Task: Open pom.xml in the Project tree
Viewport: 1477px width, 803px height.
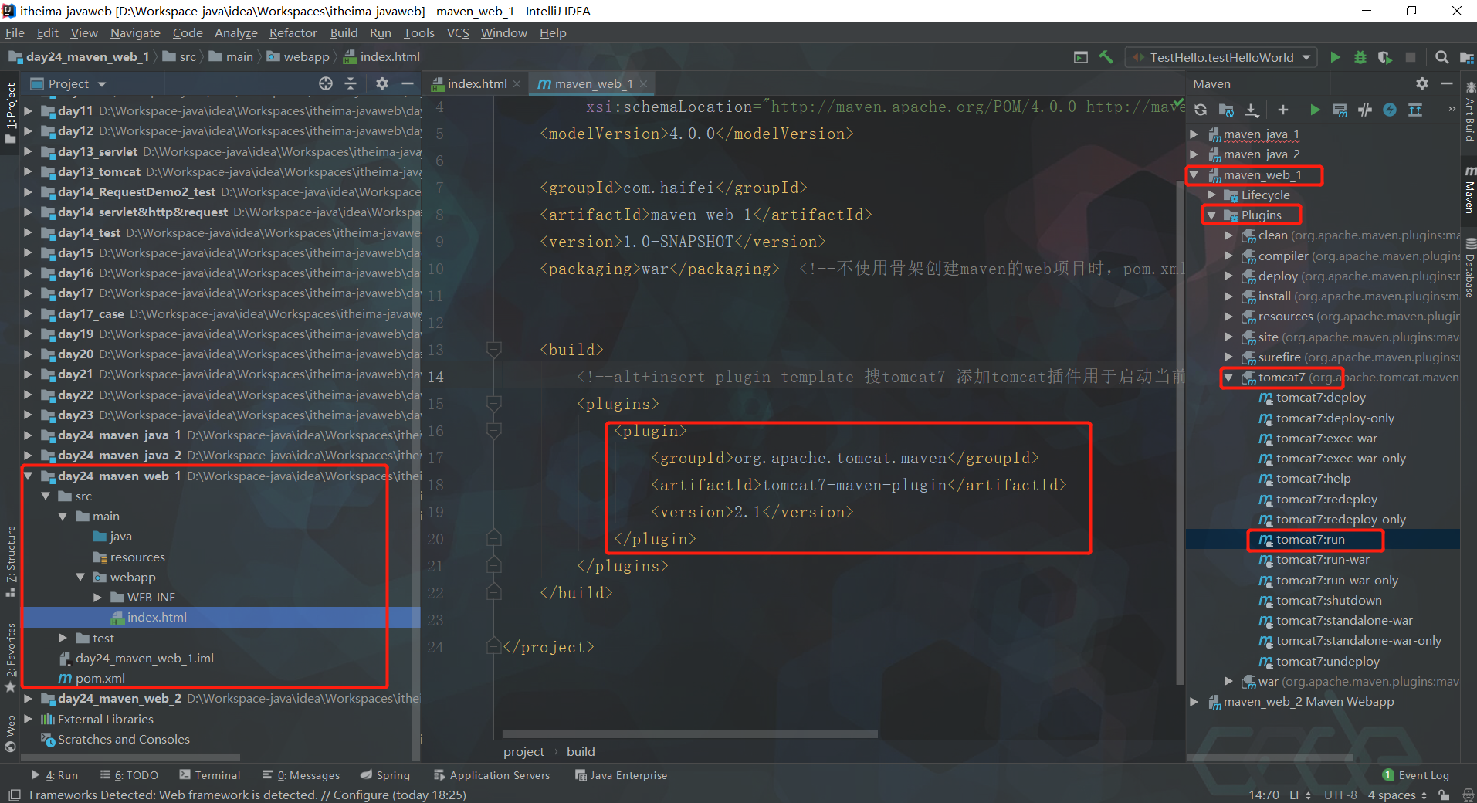Action: (x=100, y=679)
